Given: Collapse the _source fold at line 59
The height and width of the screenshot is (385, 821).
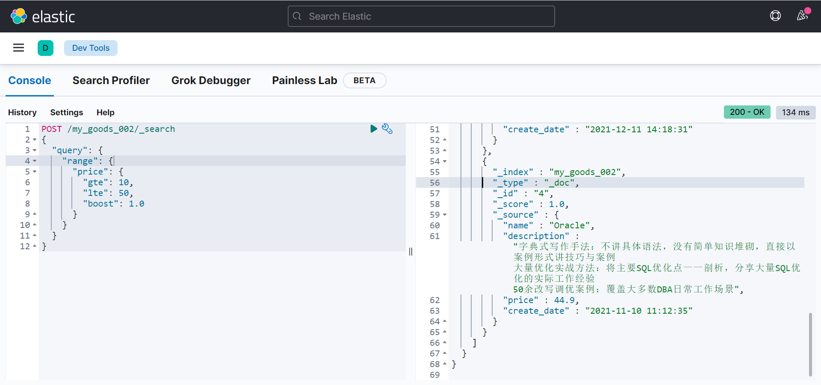Looking at the screenshot, I should [445, 215].
